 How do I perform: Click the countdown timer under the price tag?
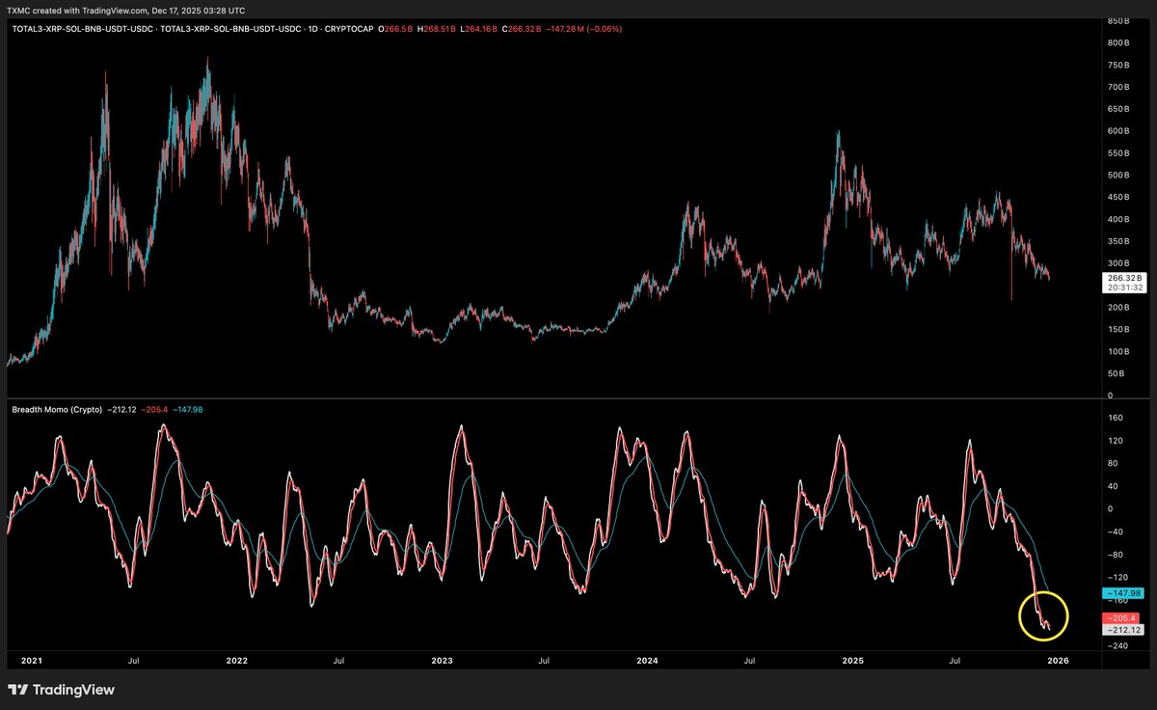coord(1123,287)
